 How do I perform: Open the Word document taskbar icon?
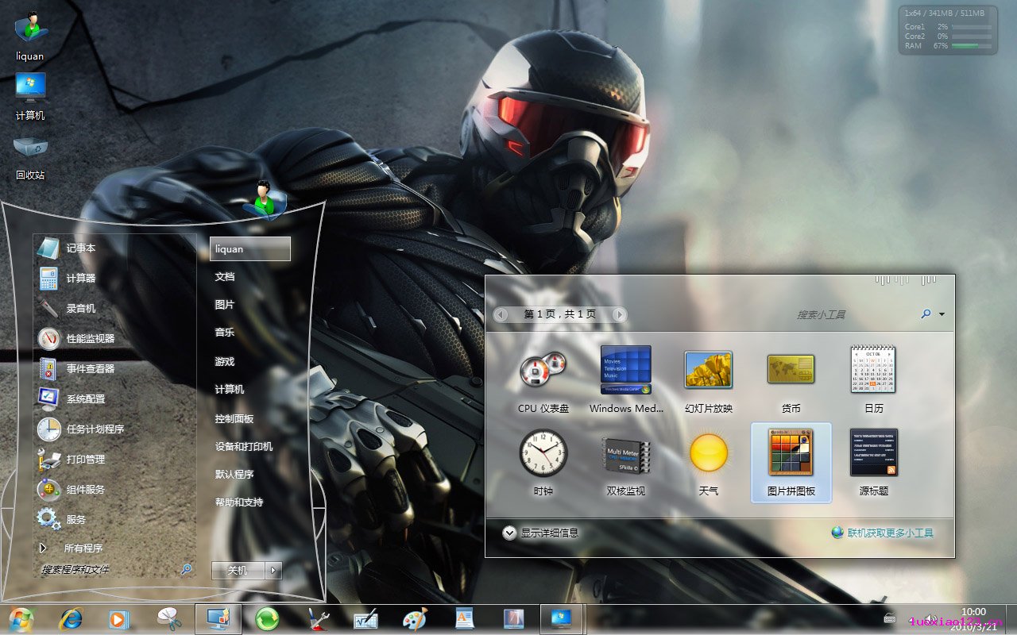click(465, 619)
